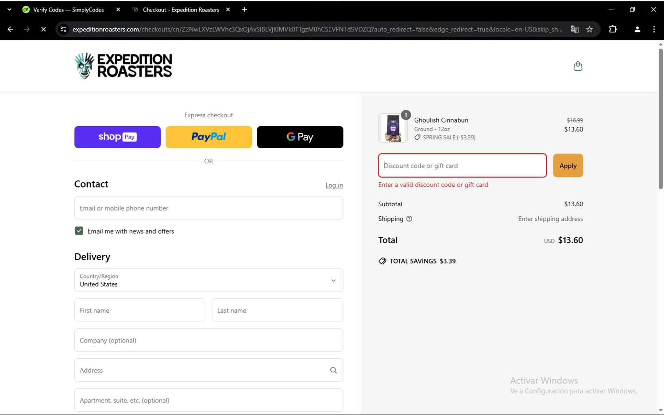Click the browser back arrow
The image size is (664, 415).
tap(10, 29)
